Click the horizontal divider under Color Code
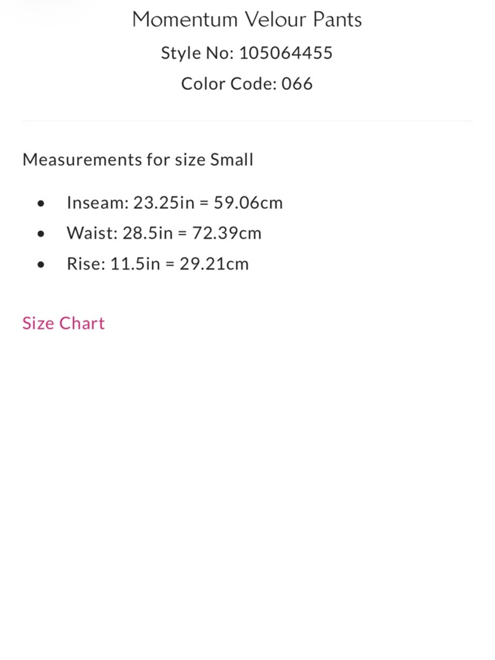This screenshot has width=495, height=660. [x=247, y=121]
